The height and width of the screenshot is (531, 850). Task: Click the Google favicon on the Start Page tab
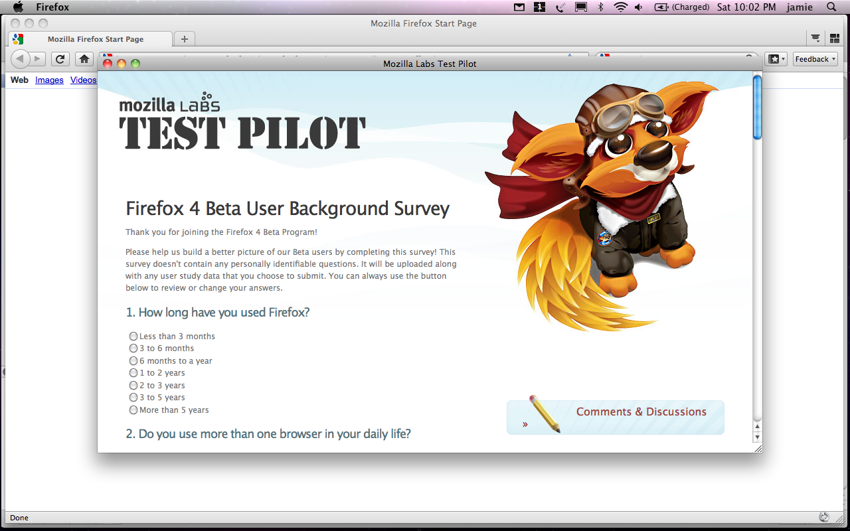[x=18, y=39]
